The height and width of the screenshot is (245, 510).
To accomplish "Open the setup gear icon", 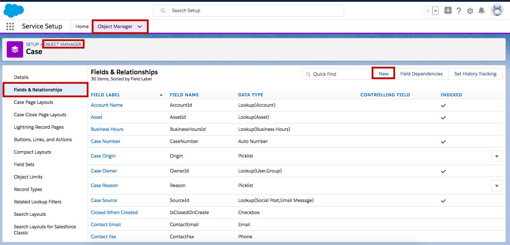I will click(x=470, y=11).
